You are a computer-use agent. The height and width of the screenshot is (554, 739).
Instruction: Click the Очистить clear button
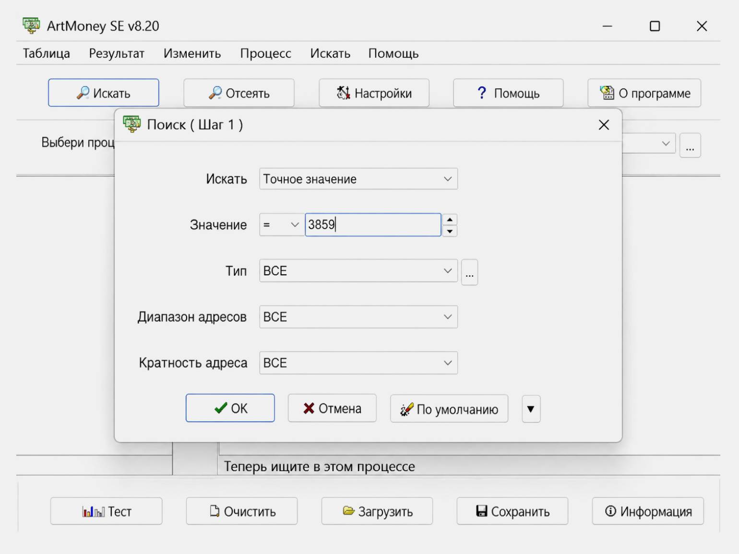click(242, 511)
